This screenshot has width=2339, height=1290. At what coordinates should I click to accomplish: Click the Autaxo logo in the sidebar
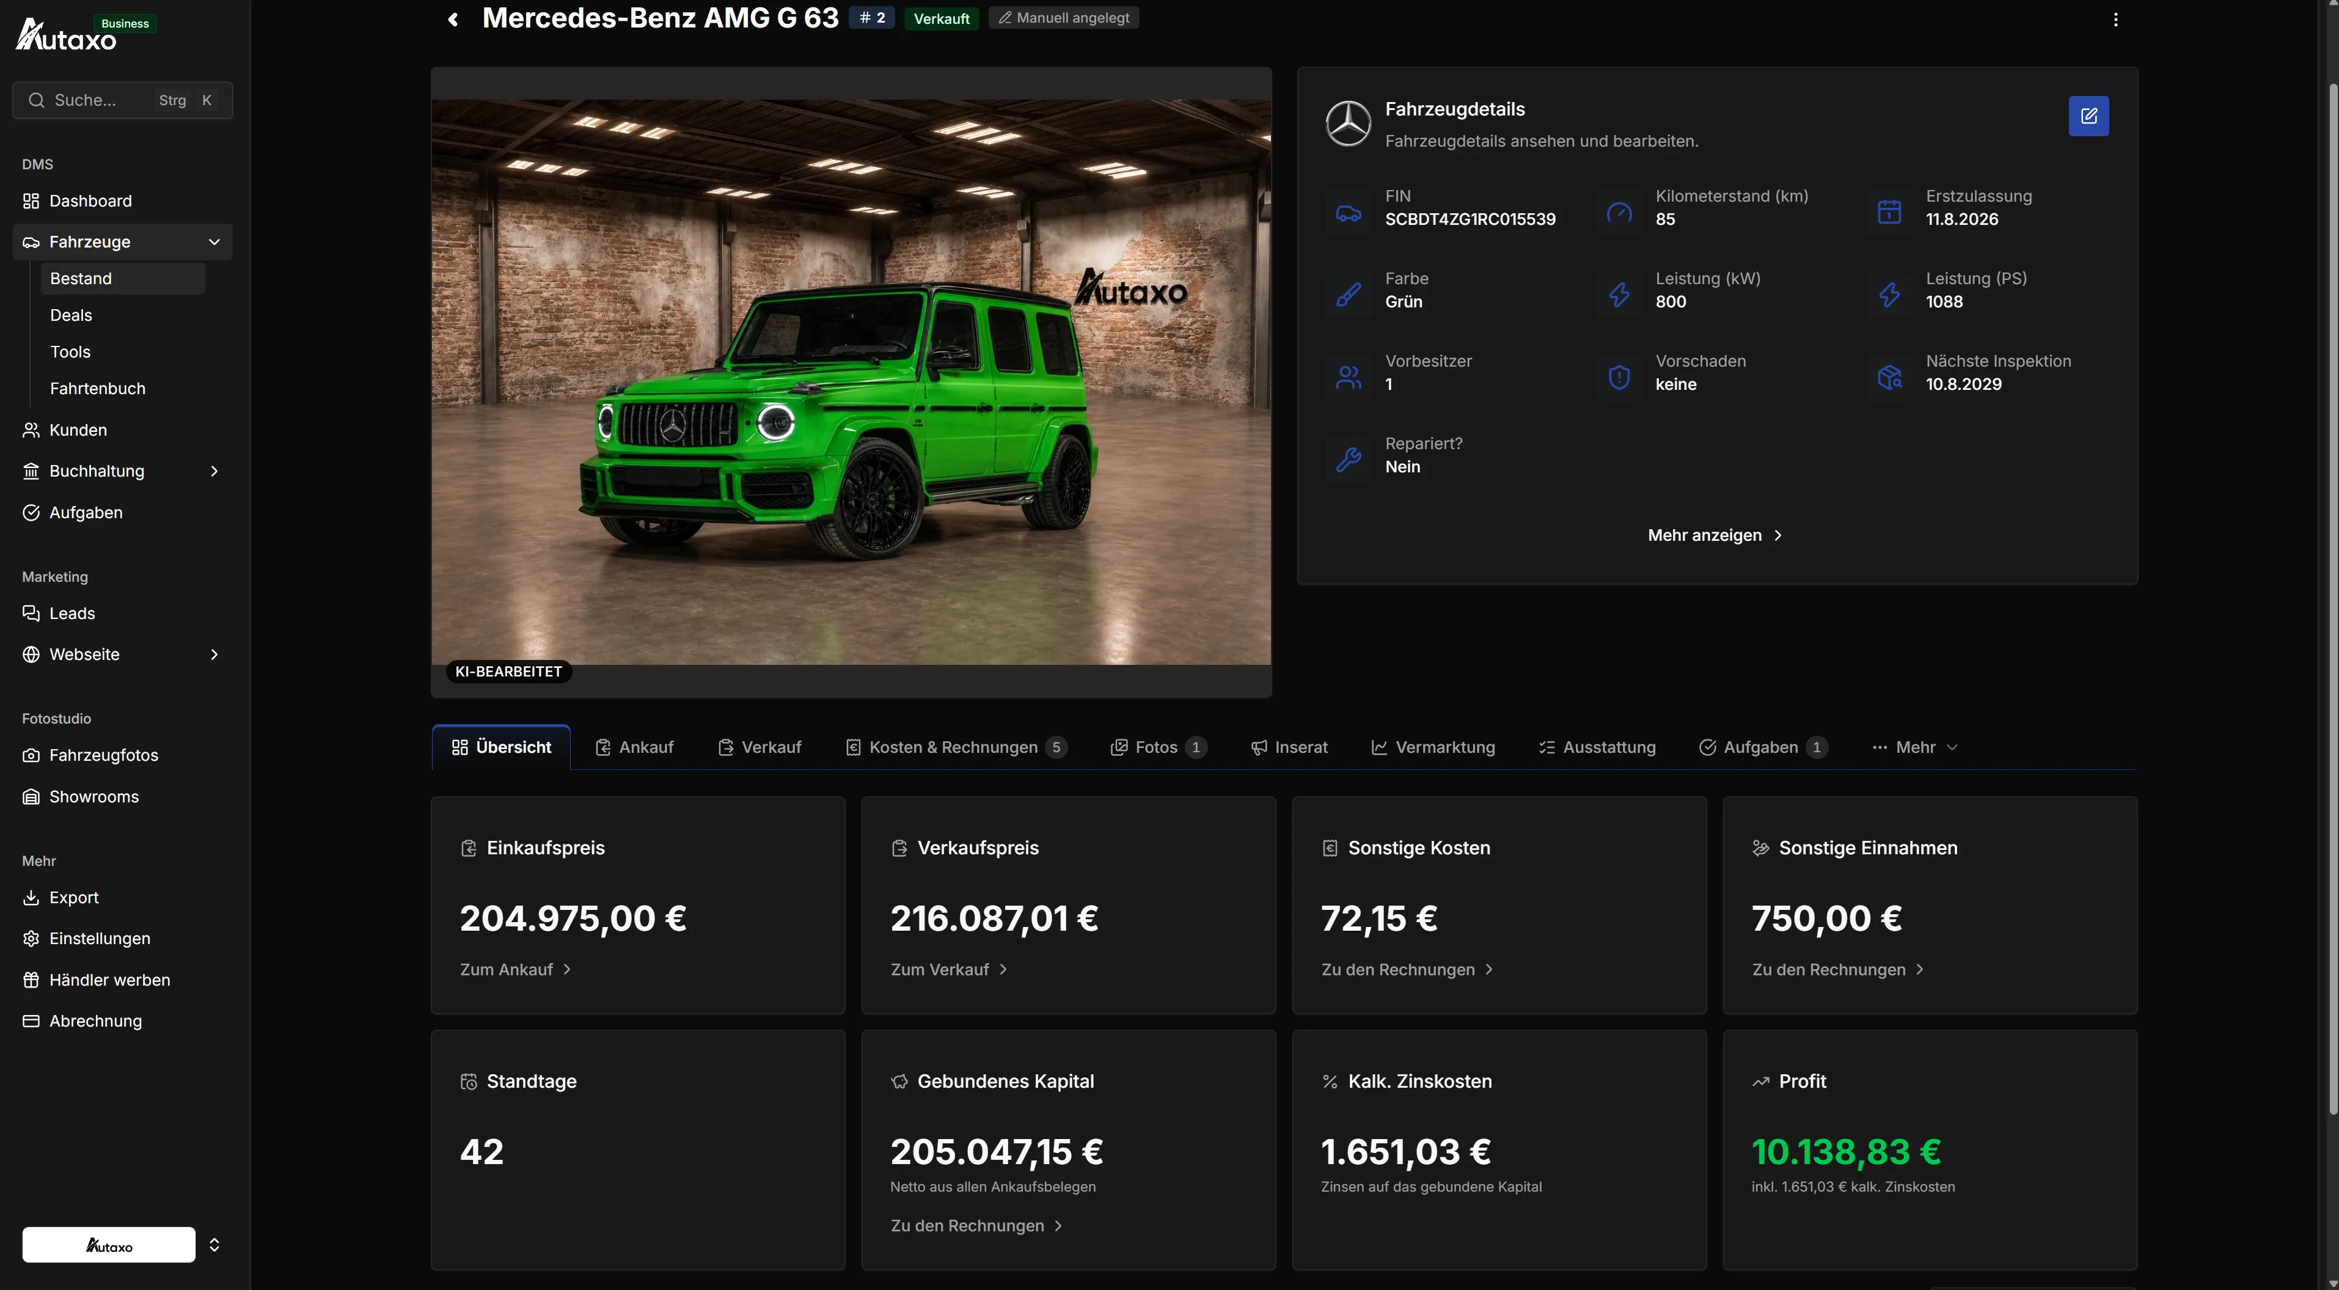(66, 35)
